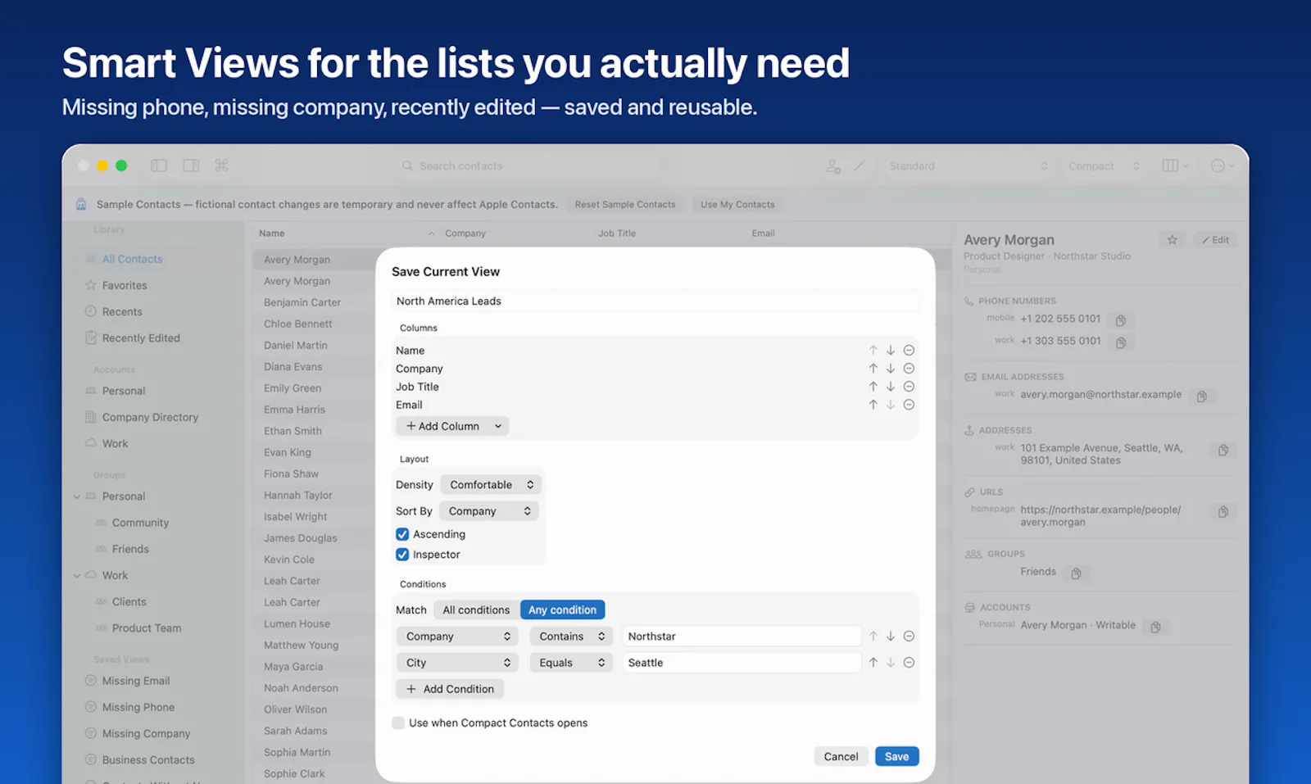Copy the avery.morgan email address
This screenshot has height=784, width=1311.
(x=1202, y=397)
